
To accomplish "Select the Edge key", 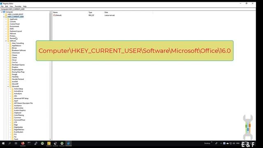I will [16, 125].
